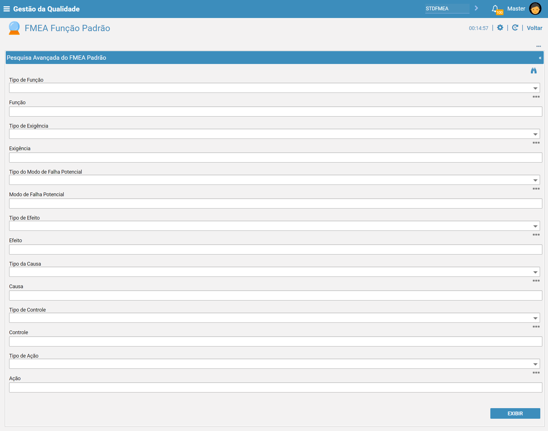The image size is (548, 431).
Task: Focus the Modo de Falha Potencial field
Action: (275, 204)
